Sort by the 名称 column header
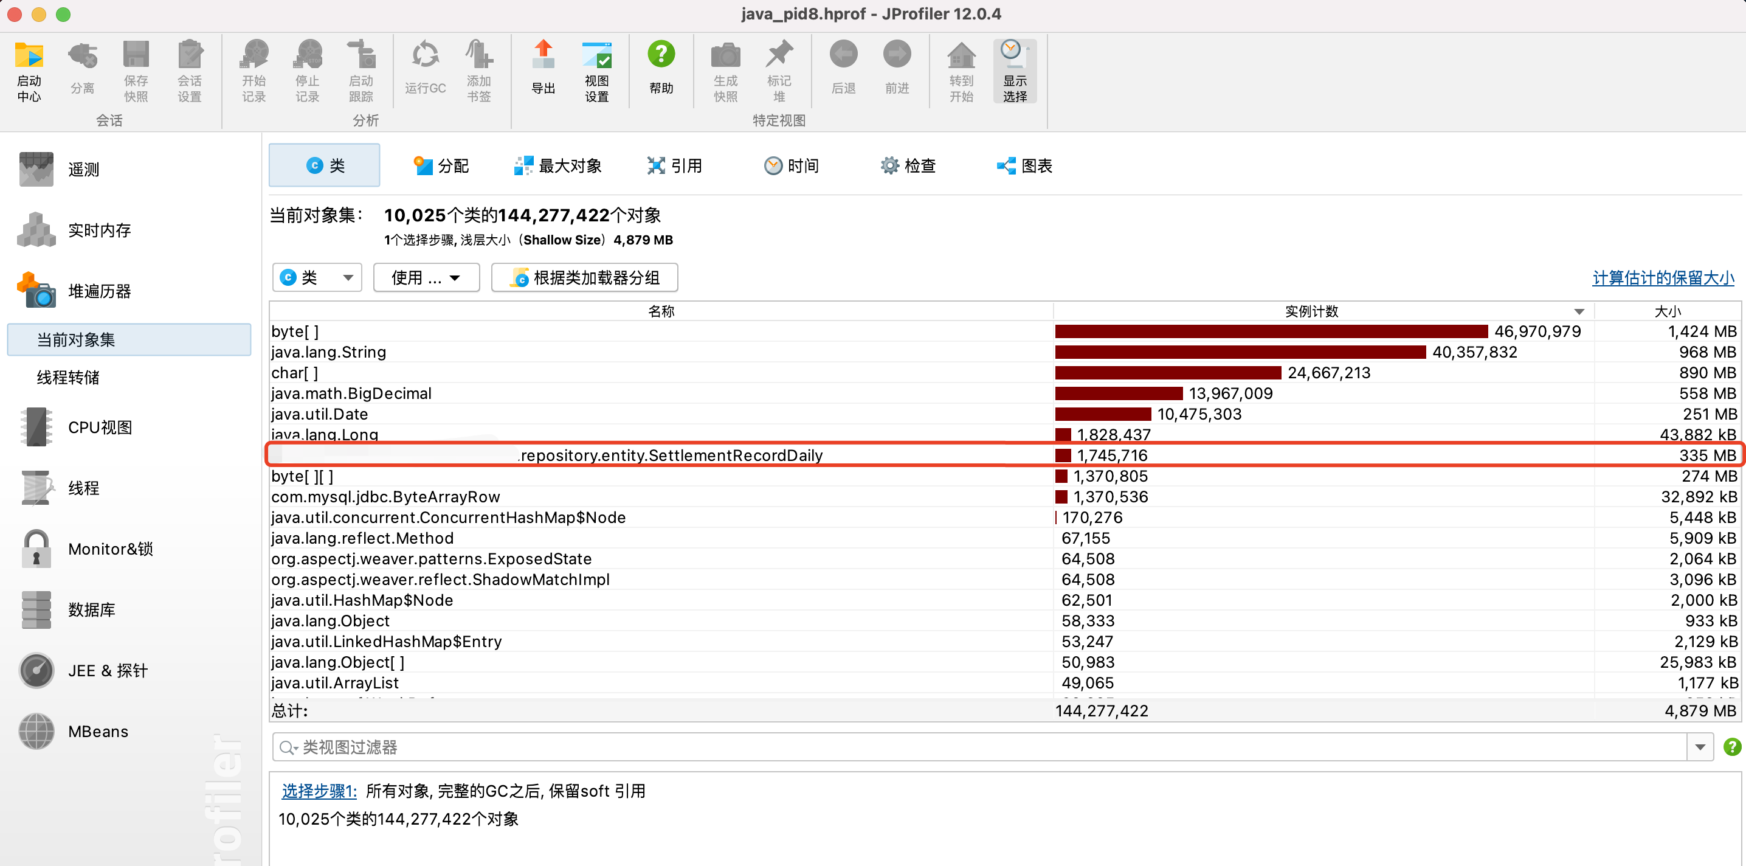The height and width of the screenshot is (866, 1746). click(661, 311)
